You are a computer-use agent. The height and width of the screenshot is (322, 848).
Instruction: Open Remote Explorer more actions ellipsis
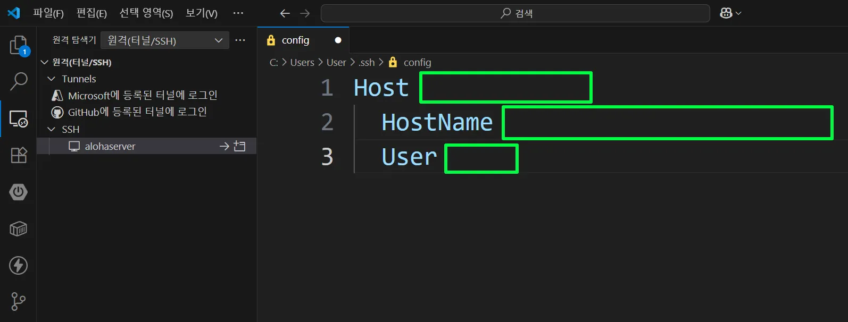[240, 40]
